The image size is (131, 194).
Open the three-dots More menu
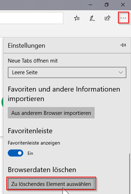tap(123, 18)
